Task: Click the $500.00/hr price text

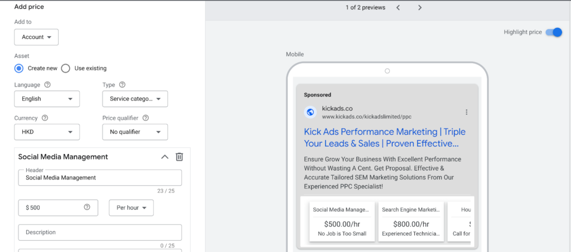Action: tap(342, 224)
